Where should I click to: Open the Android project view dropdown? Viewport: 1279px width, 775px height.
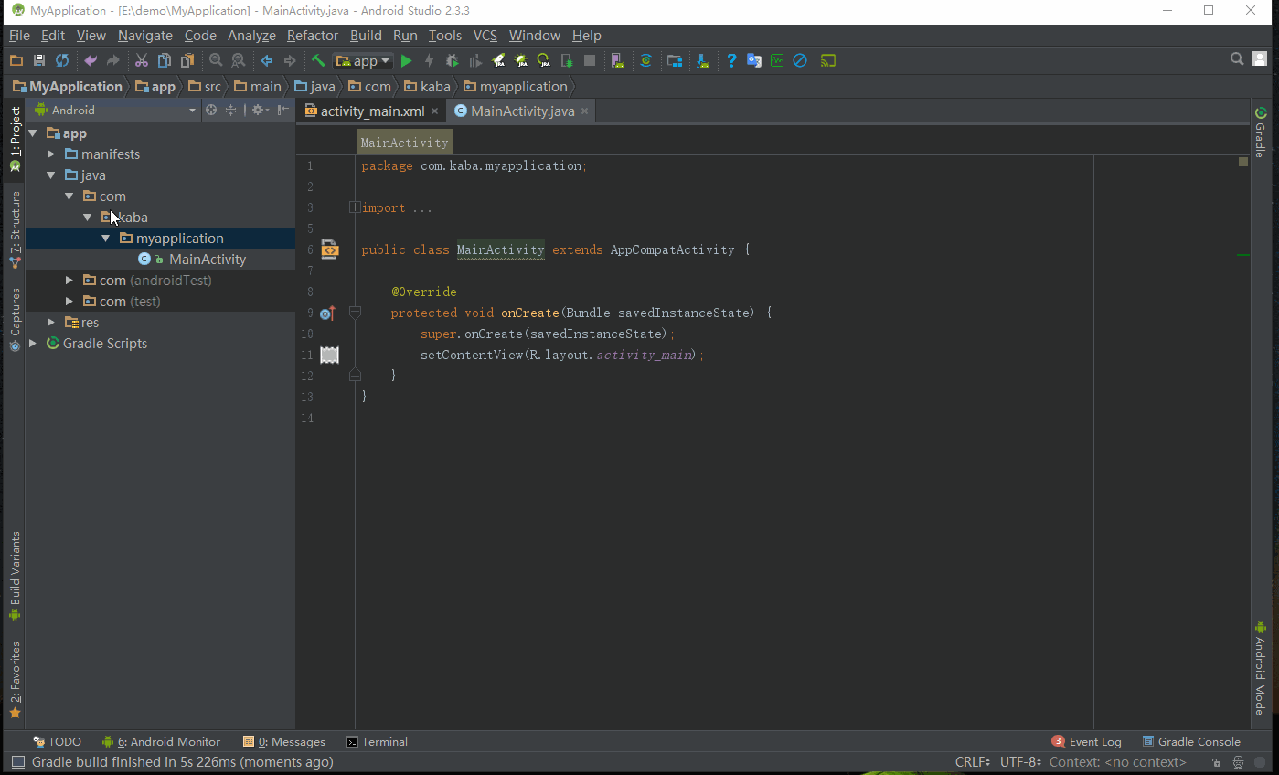click(x=115, y=110)
